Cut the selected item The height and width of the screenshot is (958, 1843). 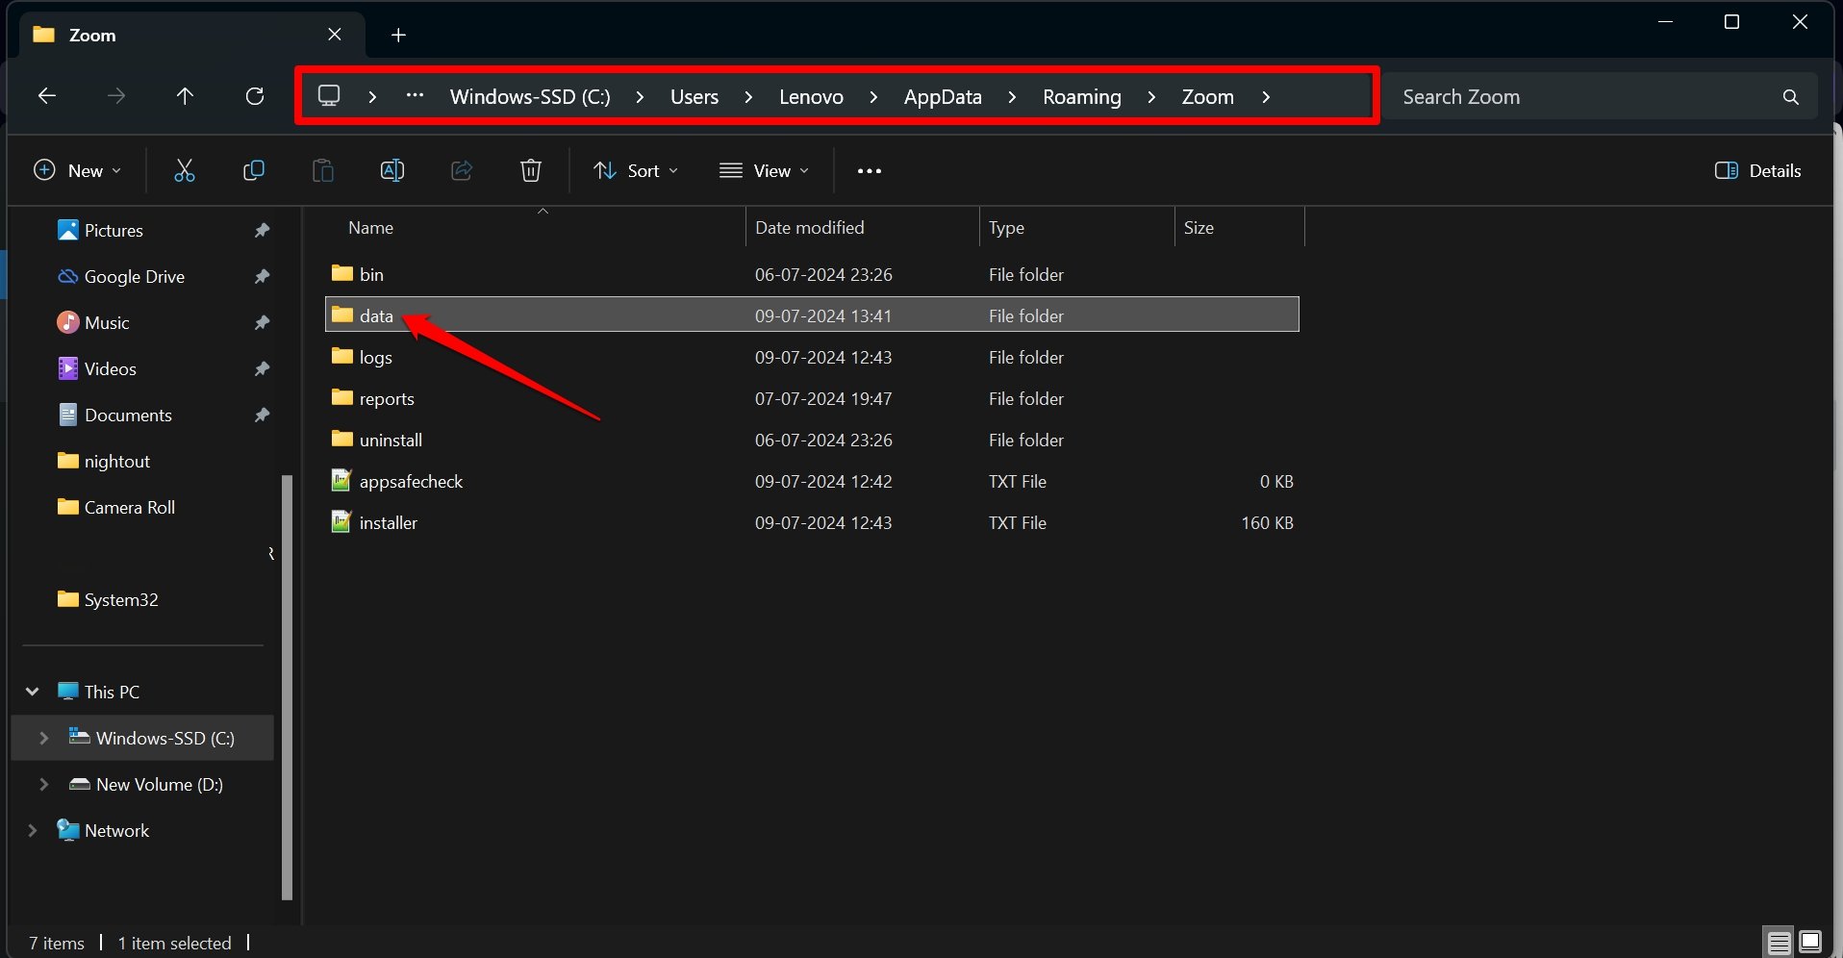pyautogui.click(x=184, y=170)
